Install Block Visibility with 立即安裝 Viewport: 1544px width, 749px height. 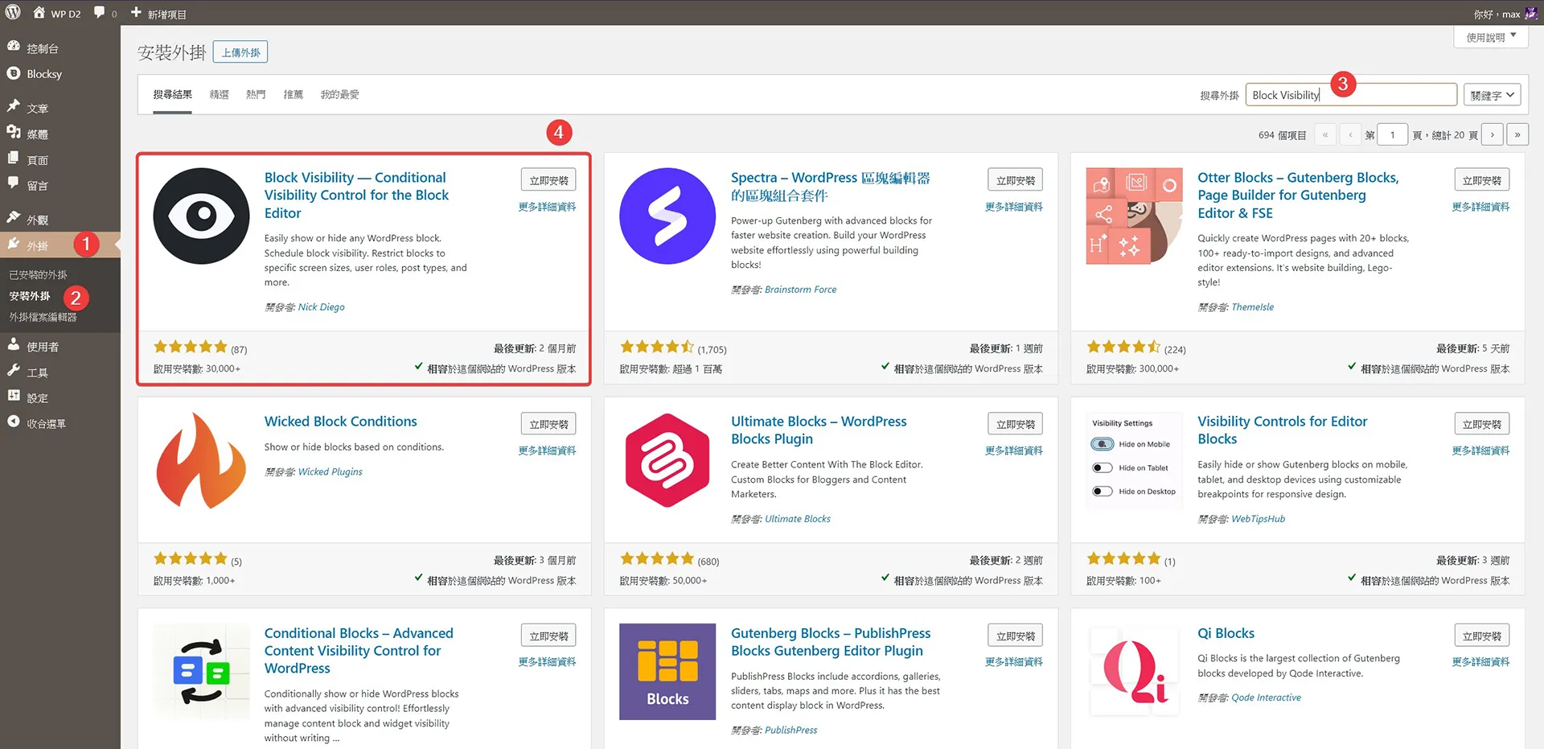click(548, 180)
